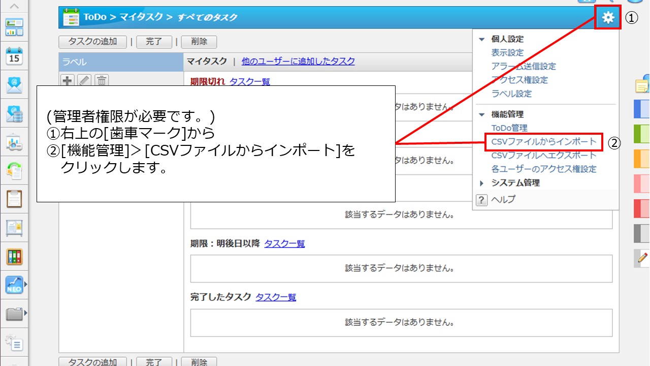Click the NEO chart icon in sidebar
The height and width of the screenshot is (366, 650).
click(x=14, y=285)
